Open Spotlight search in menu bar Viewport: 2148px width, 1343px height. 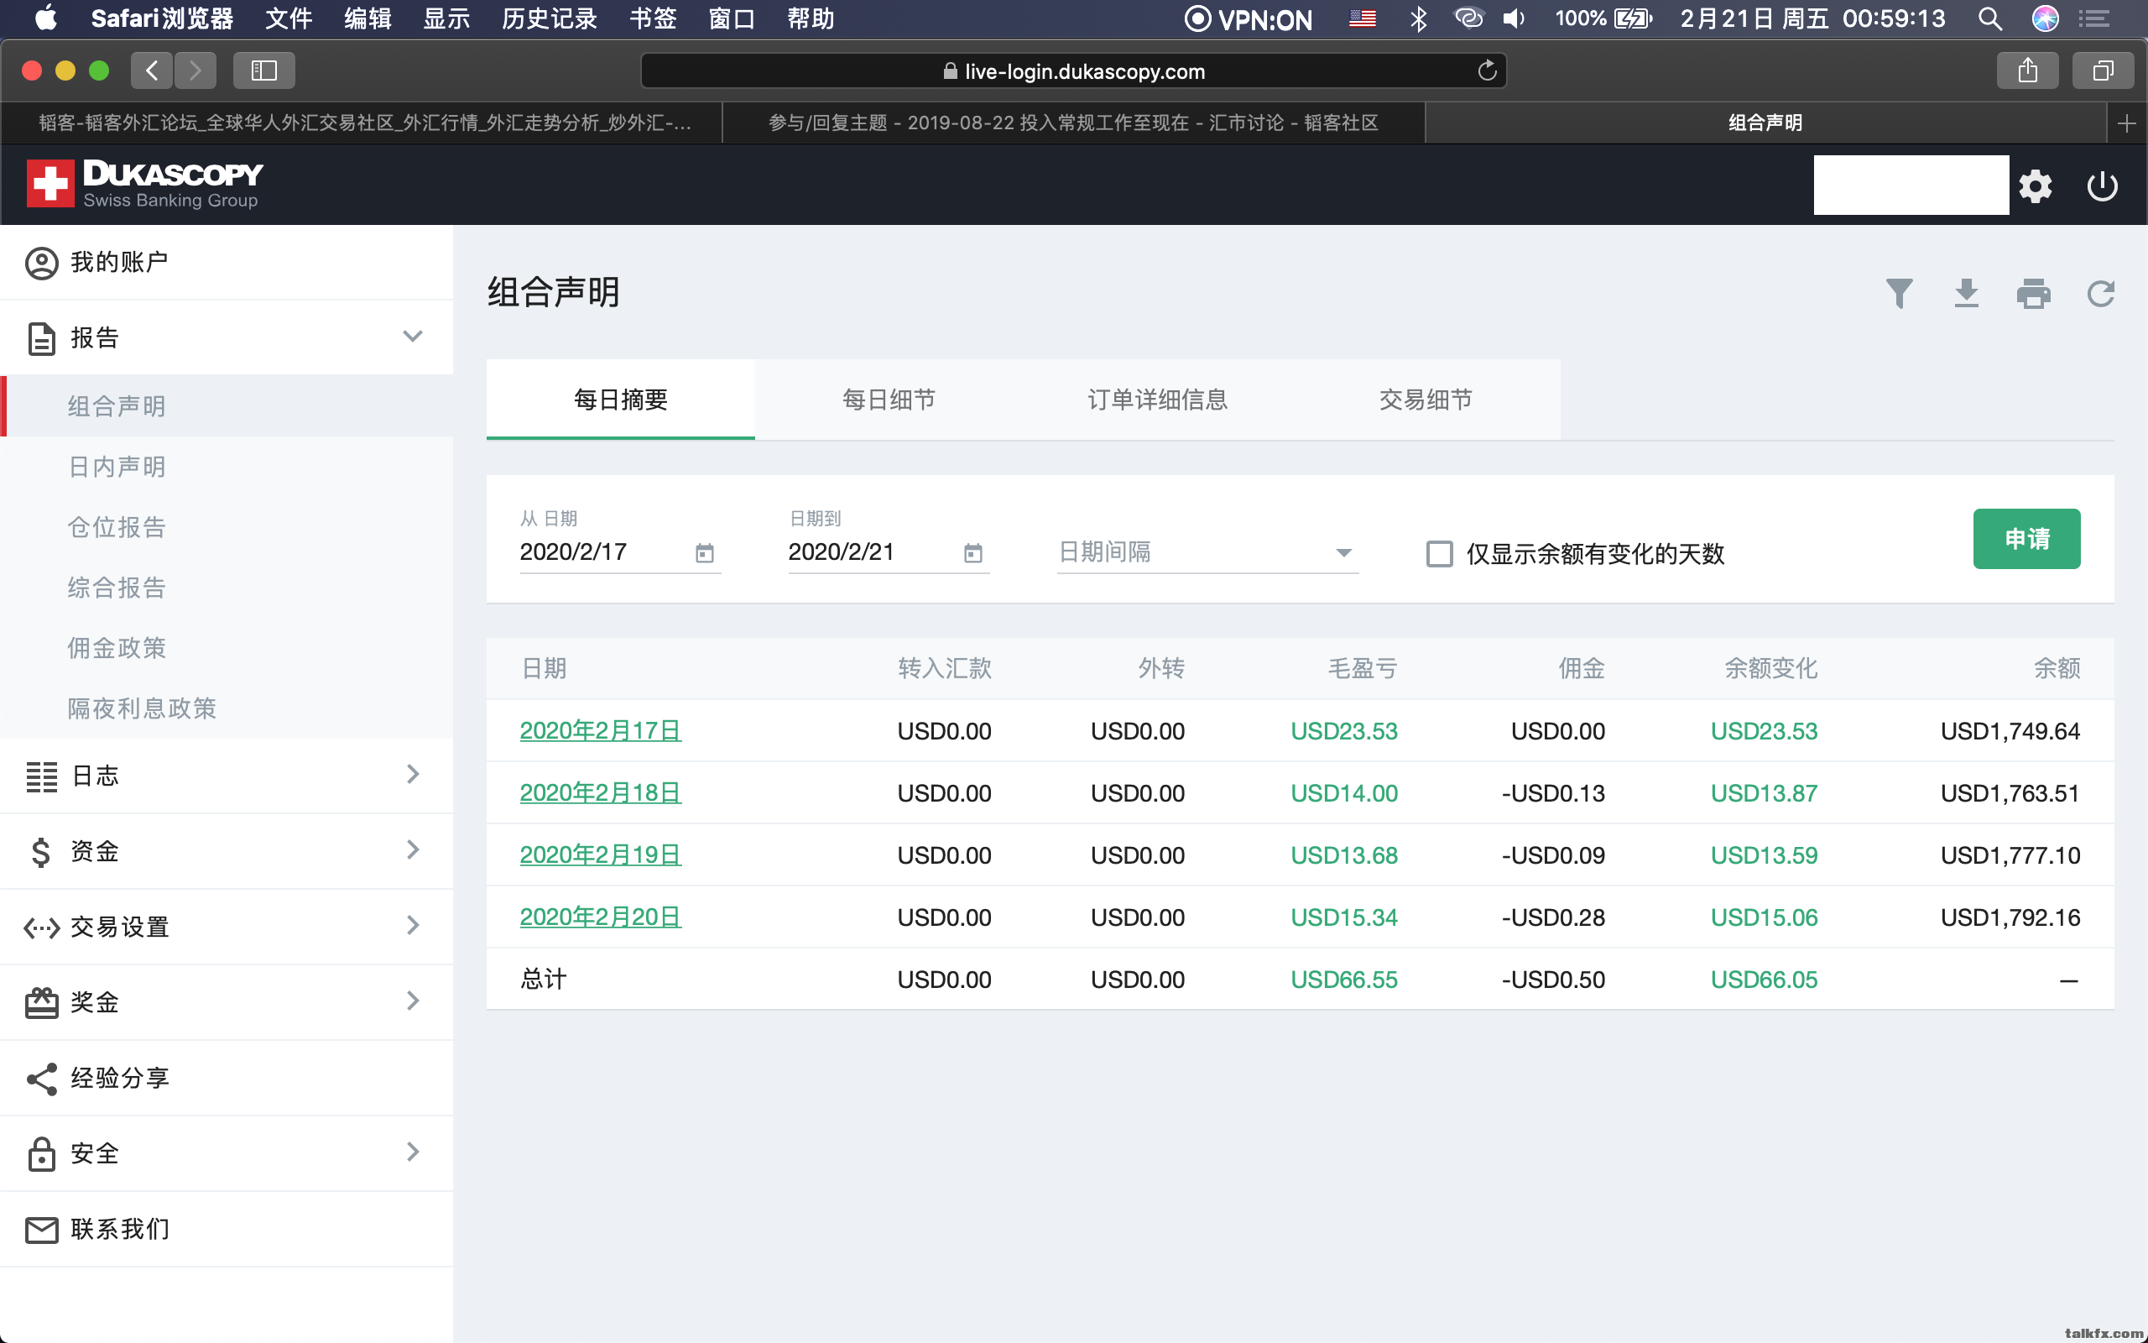pos(1990,18)
